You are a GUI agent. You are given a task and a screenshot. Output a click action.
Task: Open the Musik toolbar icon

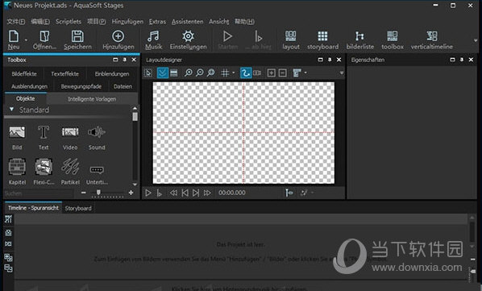[x=153, y=36]
